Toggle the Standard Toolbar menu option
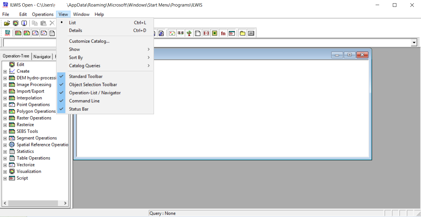This screenshot has height=217, width=421. point(85,76)
